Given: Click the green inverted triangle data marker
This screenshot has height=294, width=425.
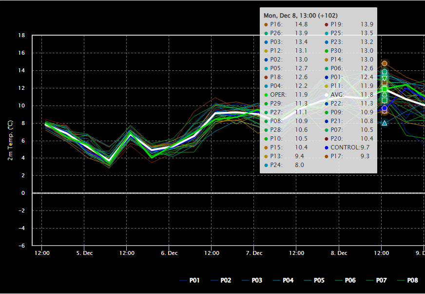Looking at the screenshot, I should tap(385, 79).
